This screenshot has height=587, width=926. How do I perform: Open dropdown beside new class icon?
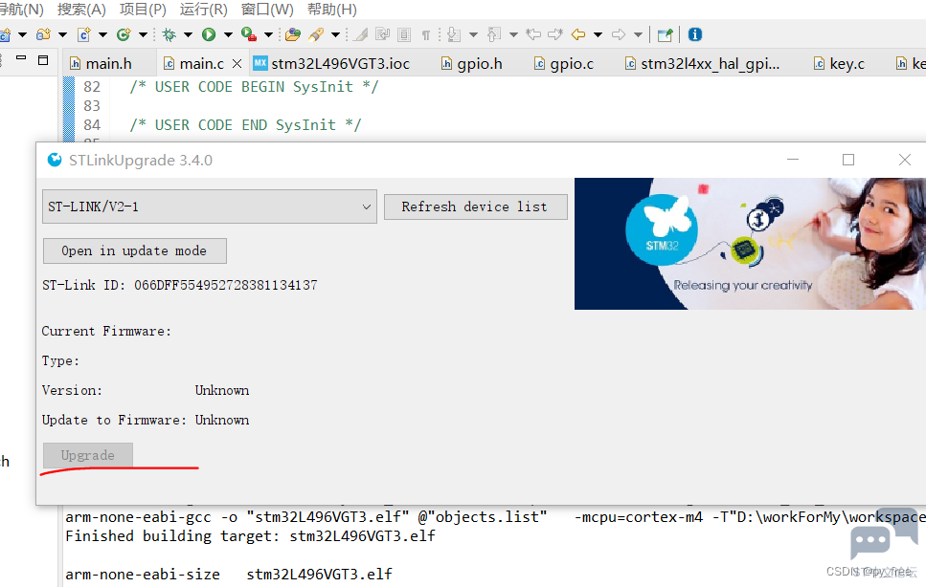pyautogui.click(x=143, y=34)
